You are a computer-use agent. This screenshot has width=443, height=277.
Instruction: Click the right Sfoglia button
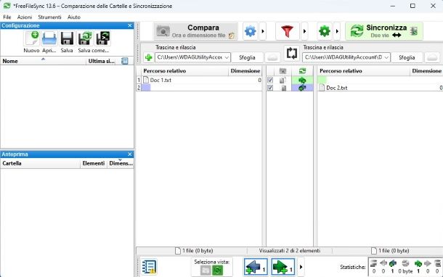407,57
